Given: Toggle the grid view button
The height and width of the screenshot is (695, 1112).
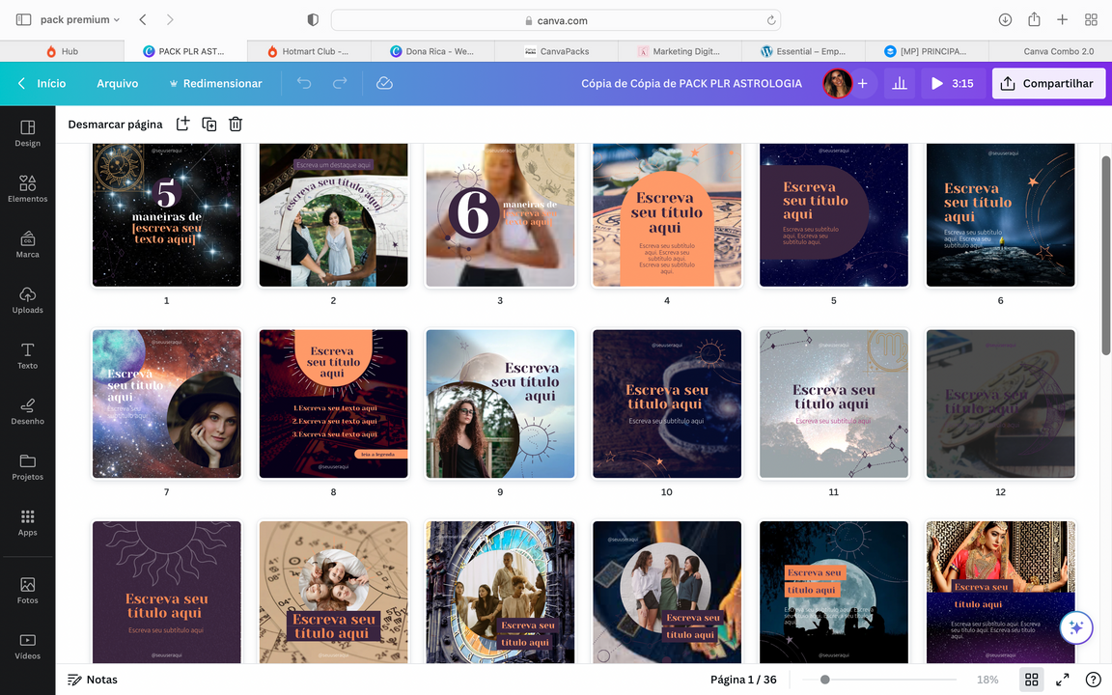Looking at the screenshot, I should [1031, 680].
